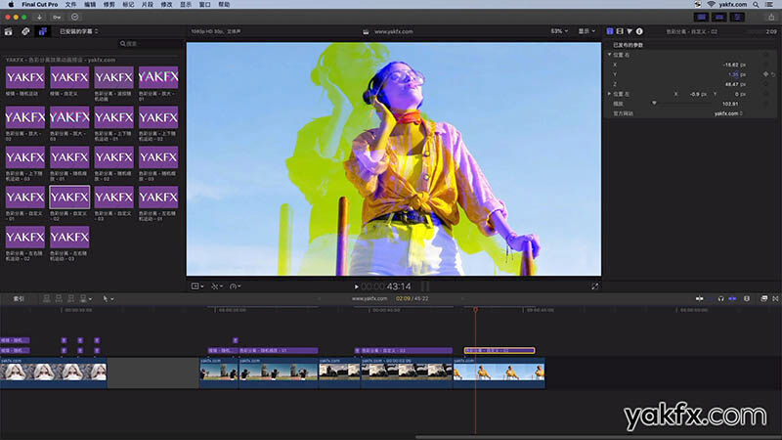782x440 pixels.
Task: Toggle the Browser panel visibility button
Action: 701,17
